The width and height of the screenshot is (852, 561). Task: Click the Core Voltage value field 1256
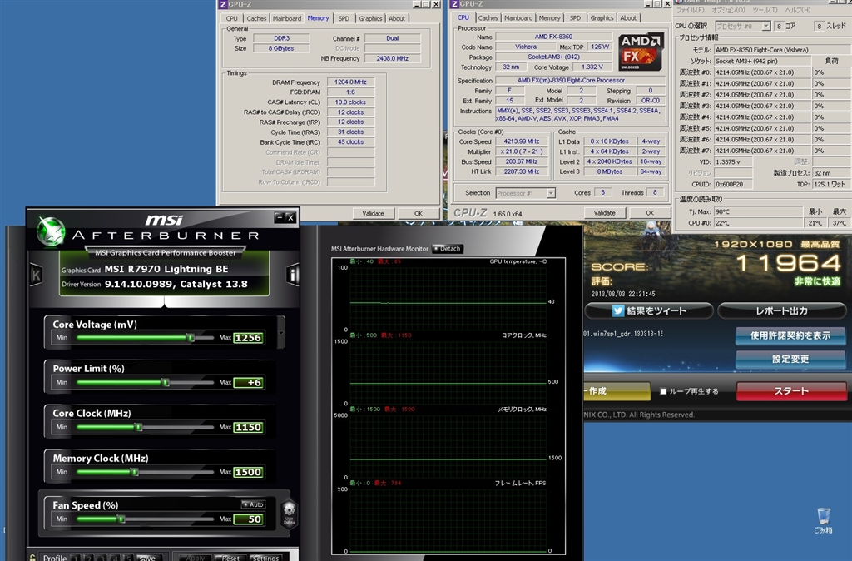click(248, 338)
